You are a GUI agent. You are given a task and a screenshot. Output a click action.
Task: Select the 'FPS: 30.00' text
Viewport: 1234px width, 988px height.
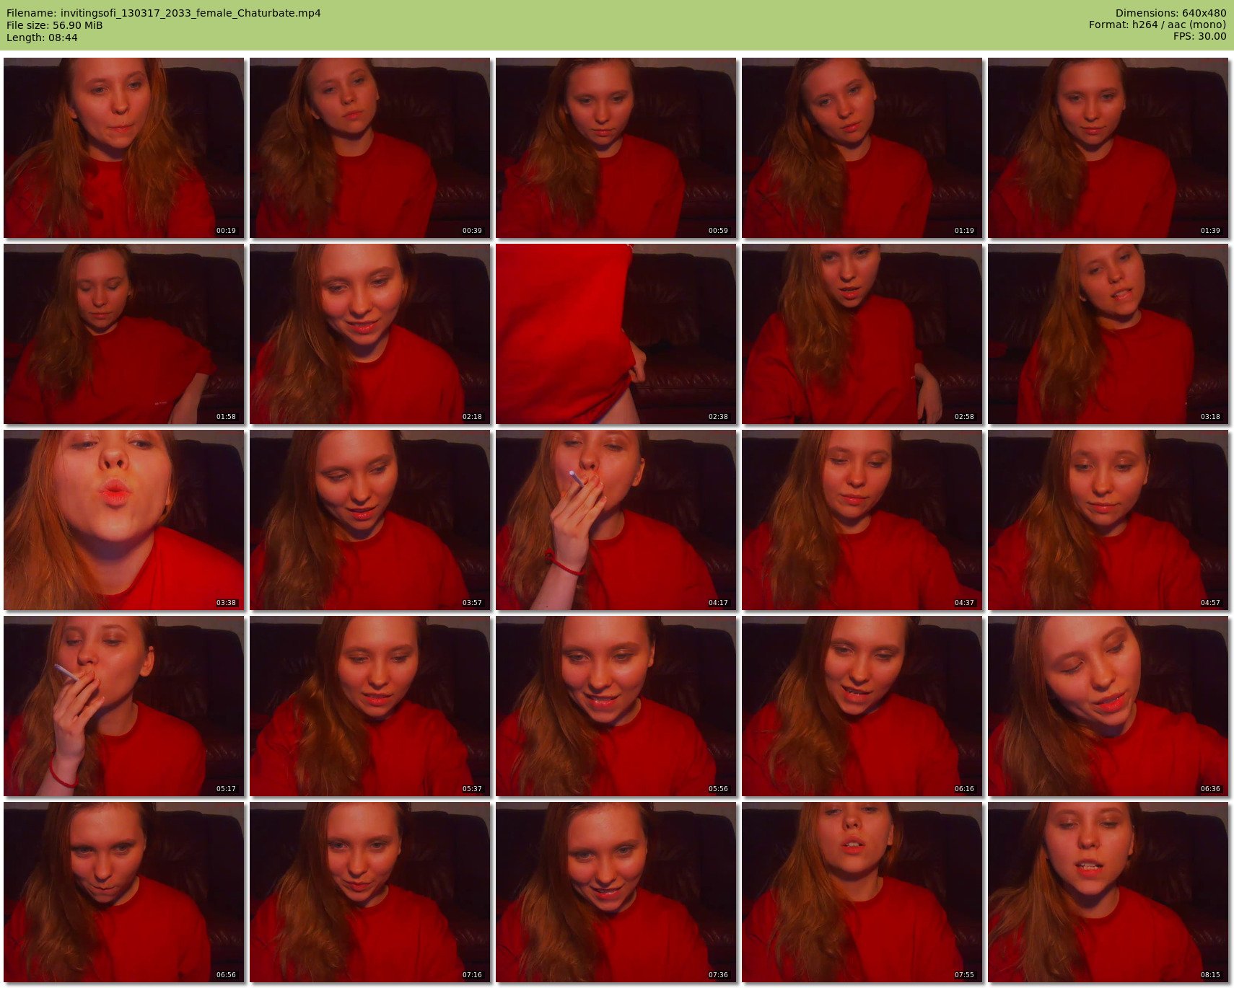[1199, 37]
